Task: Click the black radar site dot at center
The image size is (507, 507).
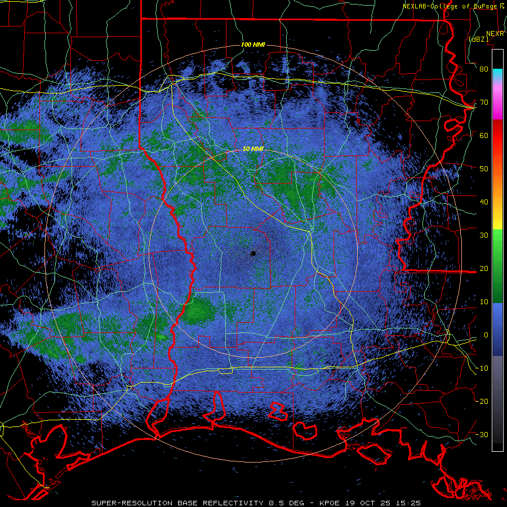Action: [253, 253]
